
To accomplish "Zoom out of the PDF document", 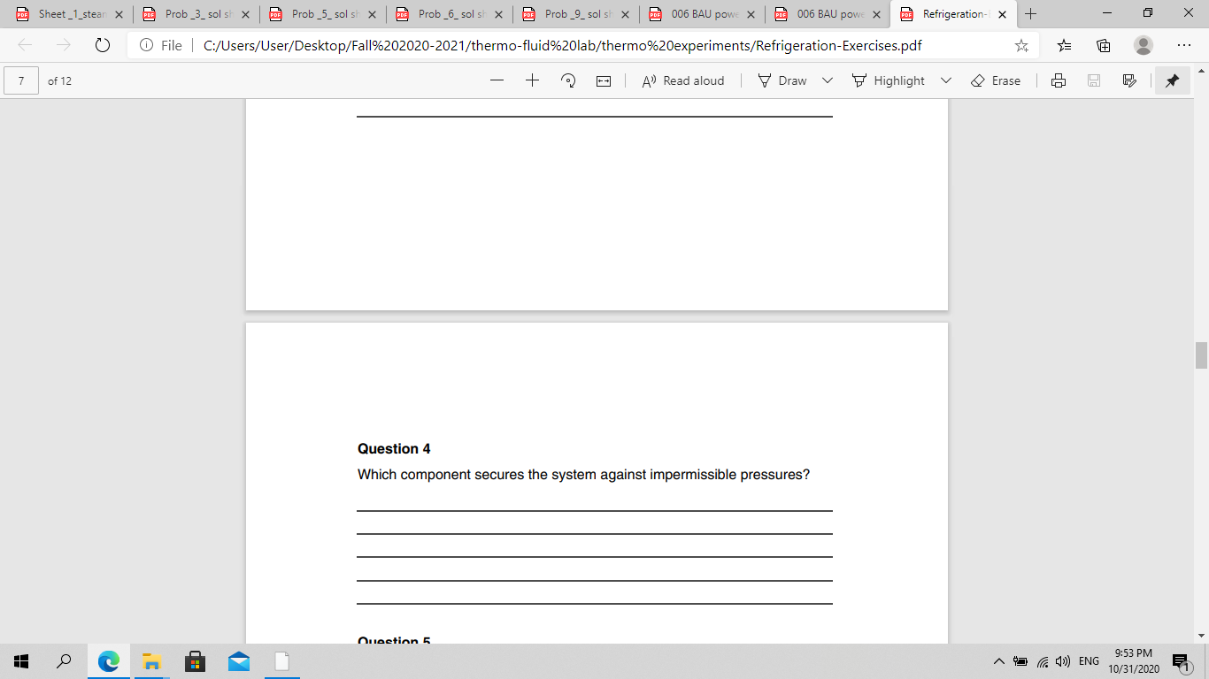I will 498,80.
